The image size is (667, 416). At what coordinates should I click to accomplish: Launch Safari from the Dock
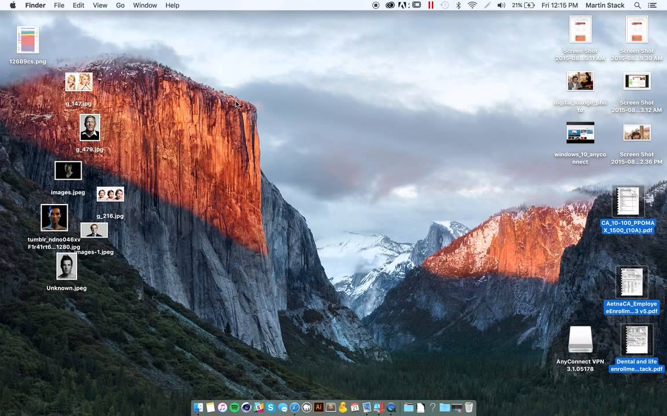coord(294,407)
